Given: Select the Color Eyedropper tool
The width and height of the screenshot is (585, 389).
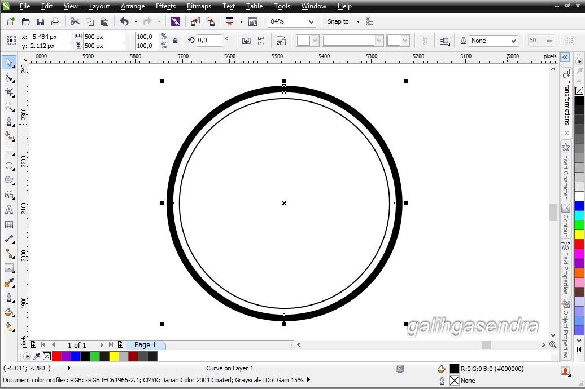Looking at the screenshot, I should pos(10,283).
